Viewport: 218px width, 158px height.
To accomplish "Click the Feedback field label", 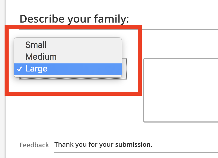I will (34, 145).
